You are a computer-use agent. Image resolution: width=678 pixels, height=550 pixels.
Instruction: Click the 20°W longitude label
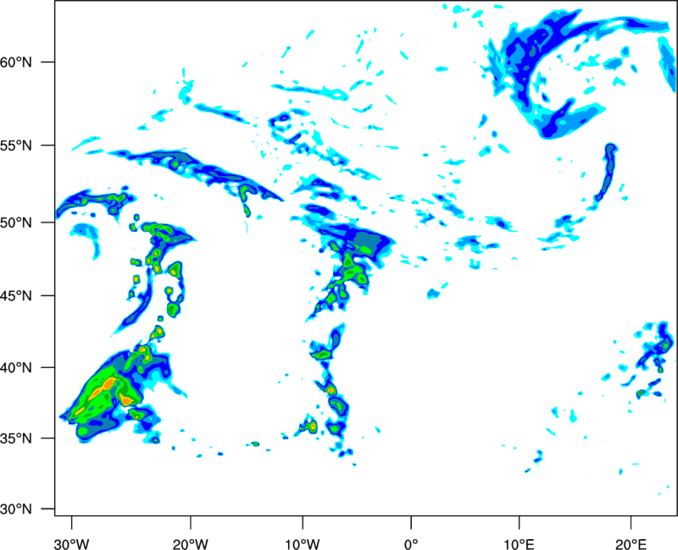(x=191, y=544)
